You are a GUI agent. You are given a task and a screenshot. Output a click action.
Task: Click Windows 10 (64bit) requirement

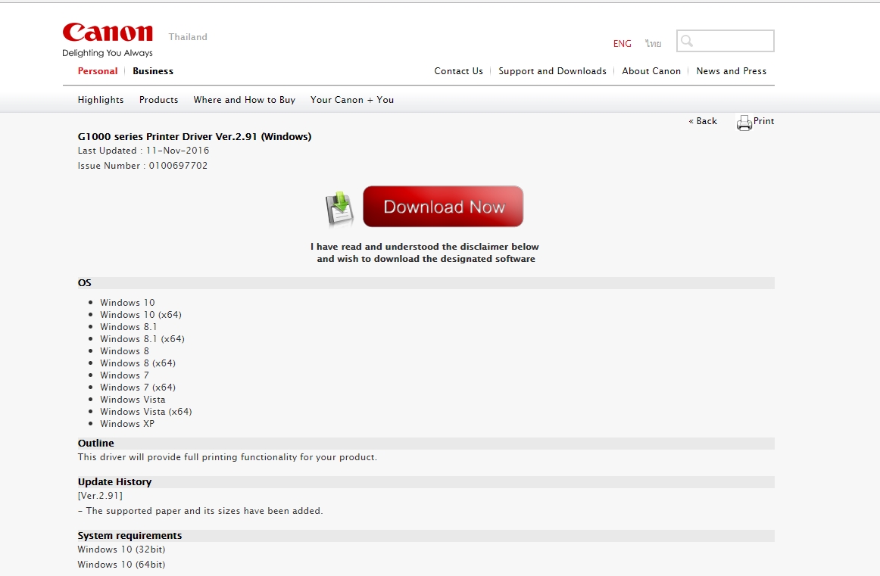121,565
